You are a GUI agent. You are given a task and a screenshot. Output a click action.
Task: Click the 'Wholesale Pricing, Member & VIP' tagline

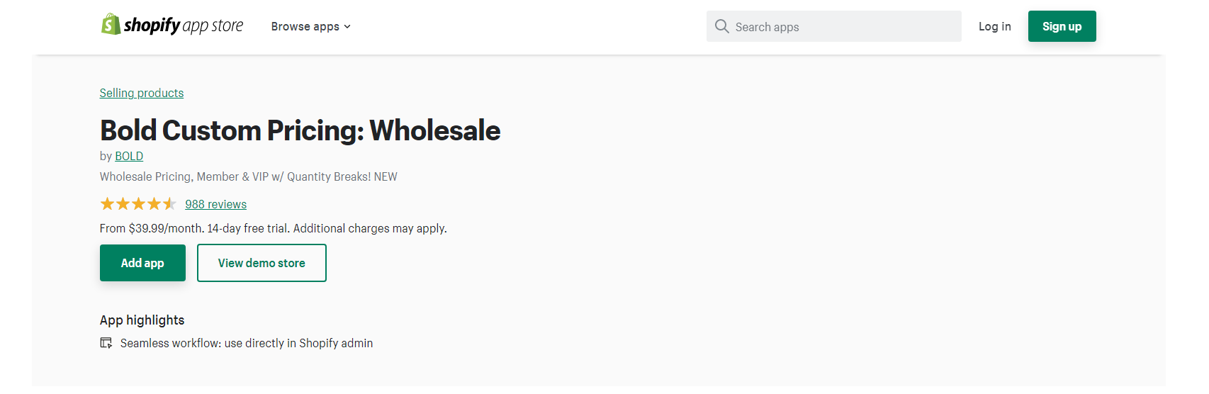[248, 176]
